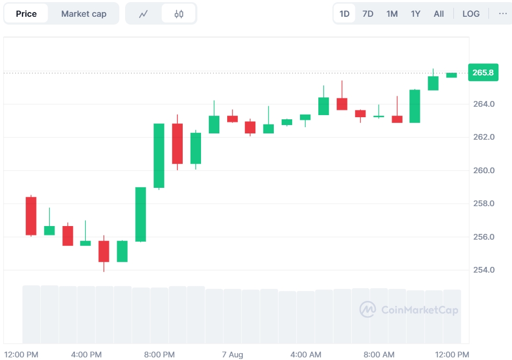Click the first volume bar at 12:00 PM
Image resolution: width=512 pixels, height=360 pixels.
click(31, 314)
